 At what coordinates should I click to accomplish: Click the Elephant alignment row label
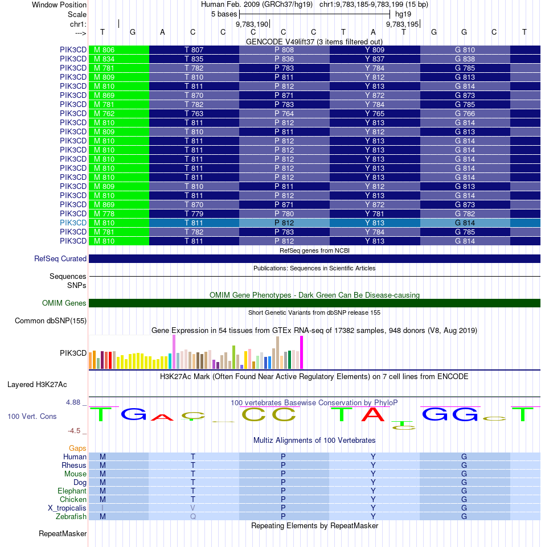point(72,491)
